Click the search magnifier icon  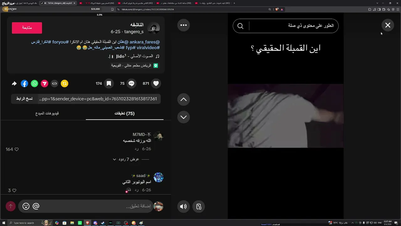pyautogui.click(x=240, y=26)
